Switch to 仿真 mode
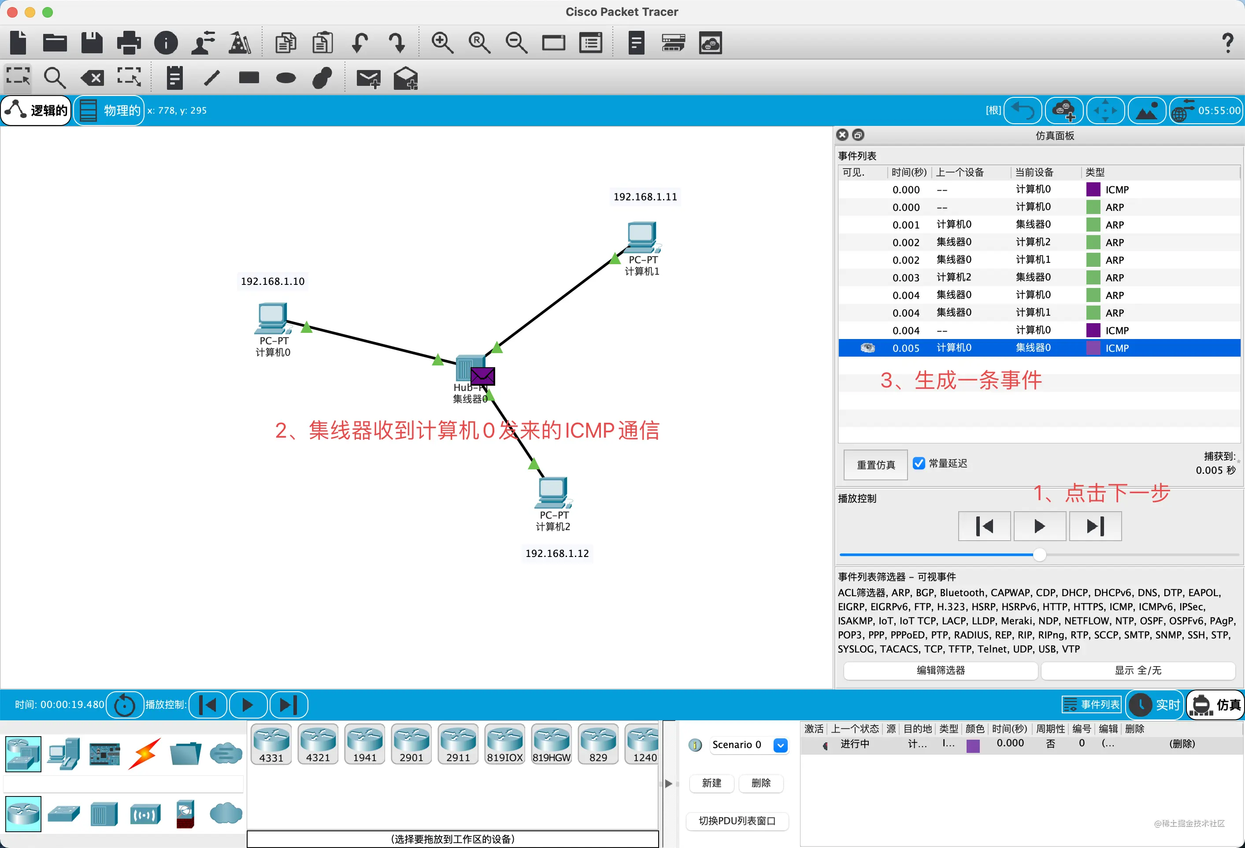The height and width of the screenshot is (848, 1245). coord(1215,704)
